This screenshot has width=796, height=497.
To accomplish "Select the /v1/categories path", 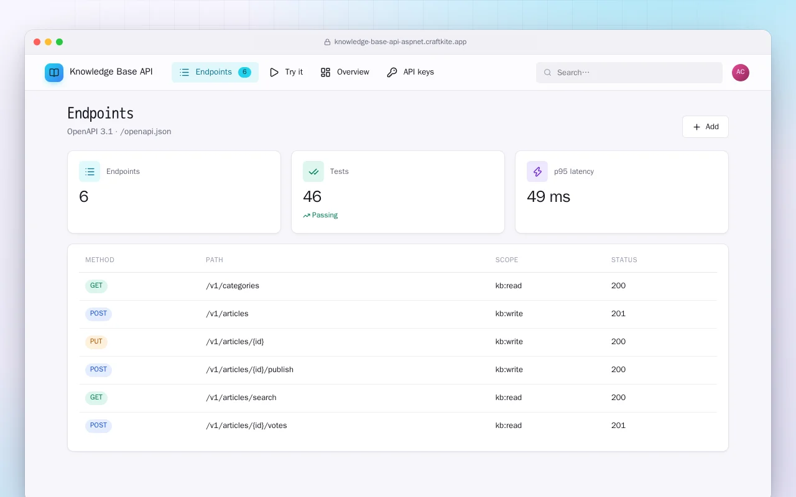I will click(x=233, y=286).
